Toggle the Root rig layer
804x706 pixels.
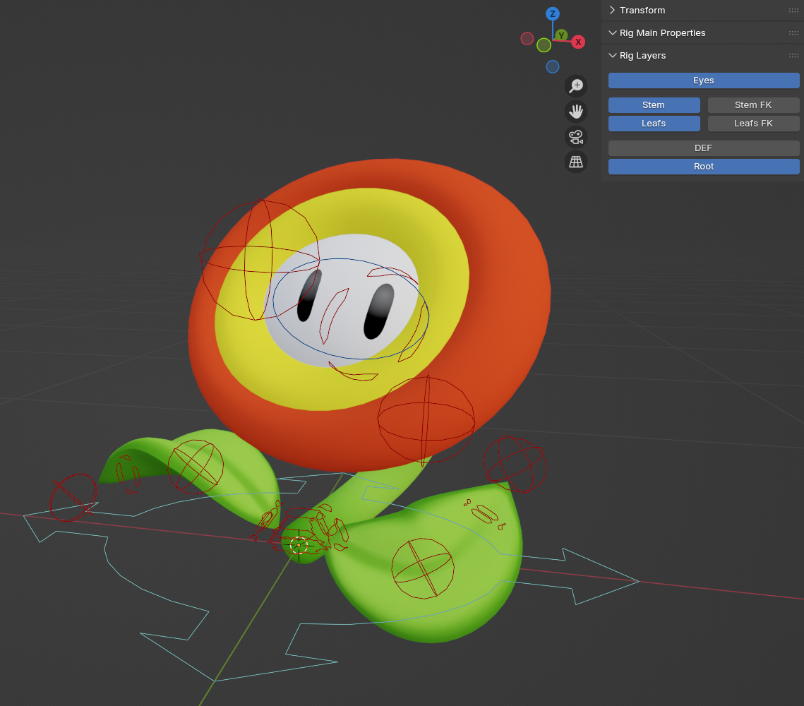click(x=704, y=167)
